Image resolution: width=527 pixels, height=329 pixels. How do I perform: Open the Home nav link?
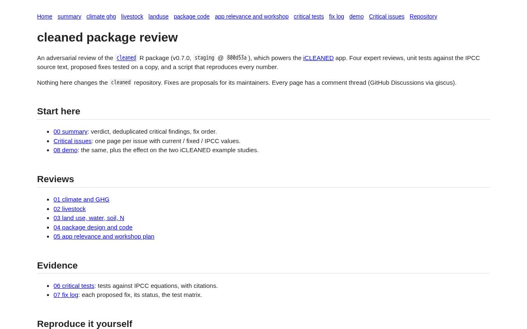(44, 16)
